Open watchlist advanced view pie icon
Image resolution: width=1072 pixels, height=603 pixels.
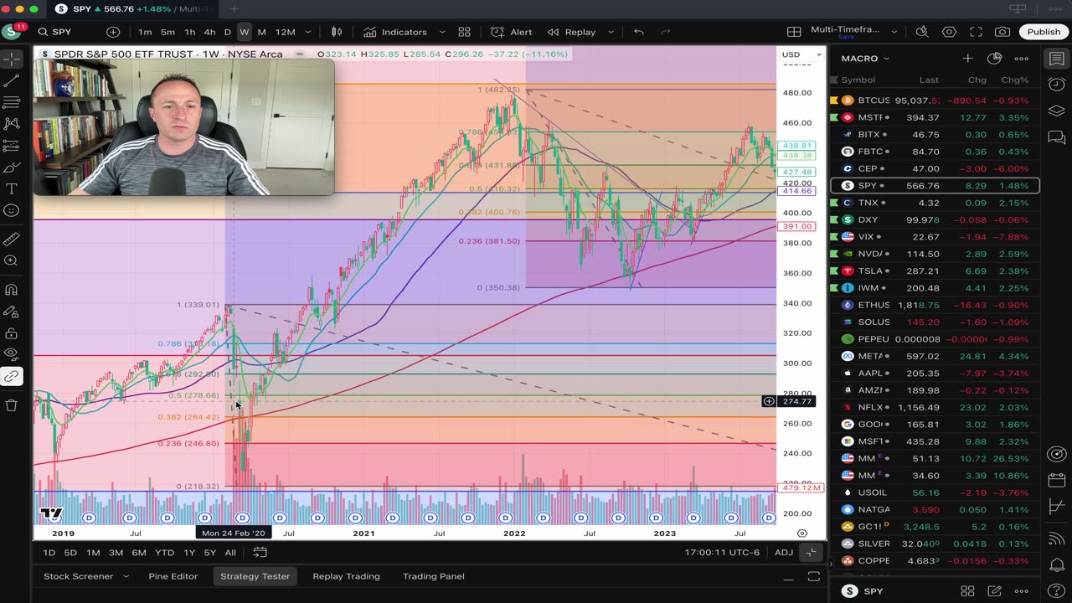point(994,59)
